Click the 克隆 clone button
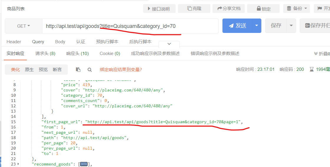 [x=194, y=9]
